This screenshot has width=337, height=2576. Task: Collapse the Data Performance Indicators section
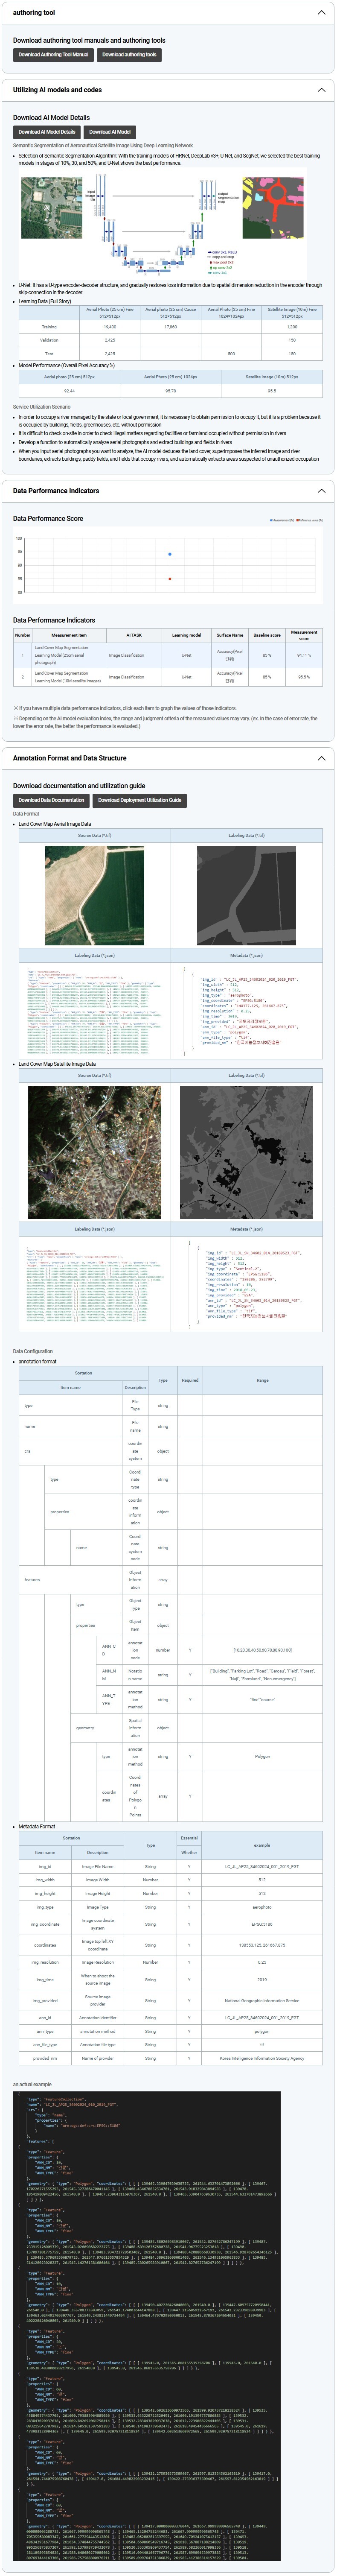click(321, 491)
